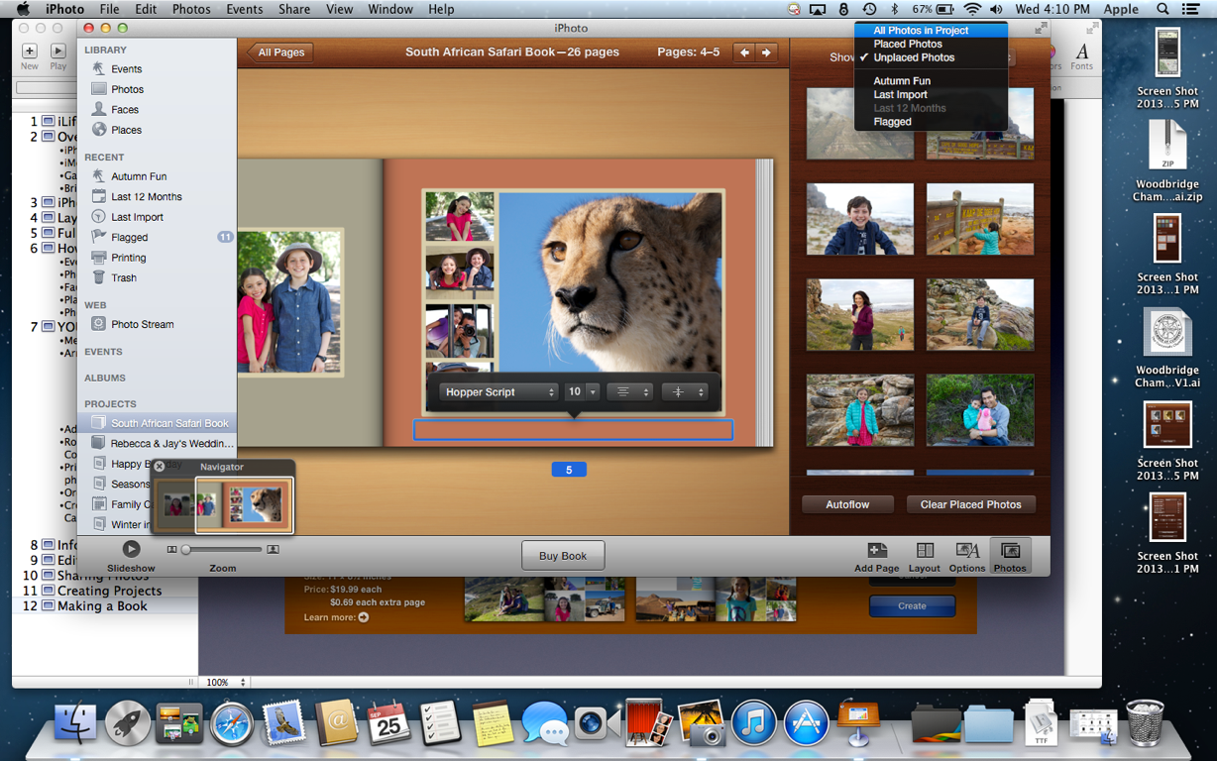Viewport: 1217px width, 761px height.
Task: Open the Flagged album in sidebar
Action: [129, 238]
